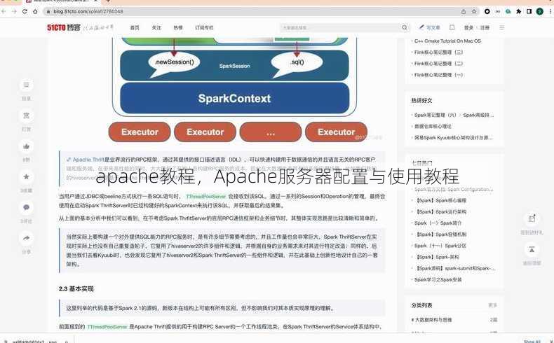The height and width of the screenshot is (343, 554).
Task: Open 数据仓库核心理论 article link
Action: click(x=433, y=126)
